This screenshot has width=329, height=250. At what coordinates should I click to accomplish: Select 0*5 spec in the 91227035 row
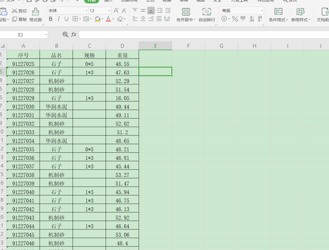[x=89, y=149]
